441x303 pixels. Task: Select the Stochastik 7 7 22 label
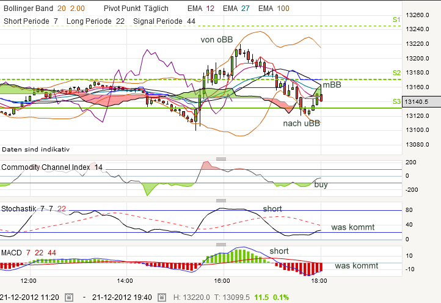[x=34, y=209]
